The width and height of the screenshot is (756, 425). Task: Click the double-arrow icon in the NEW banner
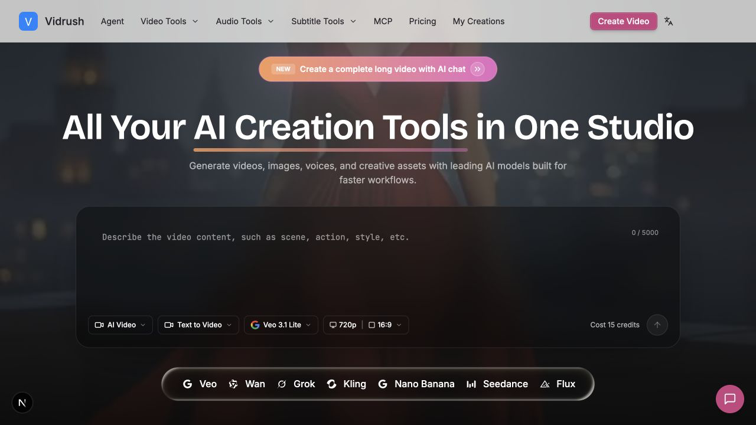tap(477, 69)
